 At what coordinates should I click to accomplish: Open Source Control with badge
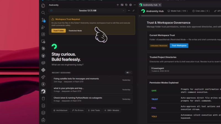(x=43, y=20)
